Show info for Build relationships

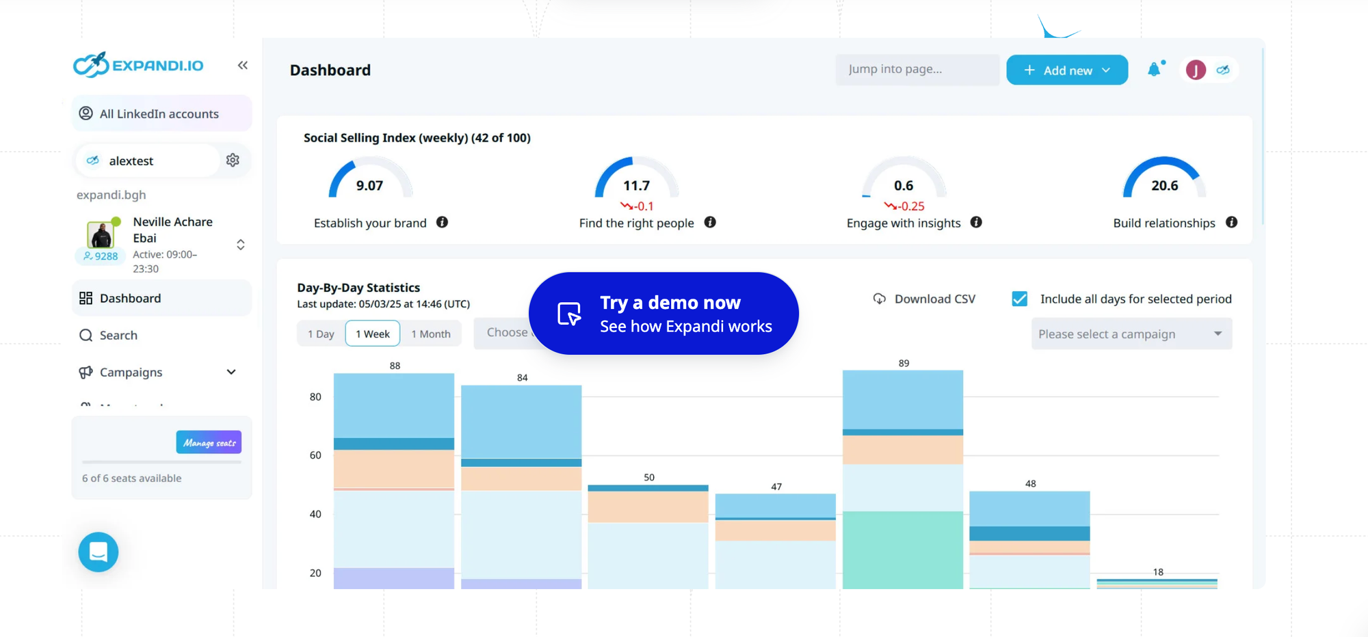[x=1231, y=222]
